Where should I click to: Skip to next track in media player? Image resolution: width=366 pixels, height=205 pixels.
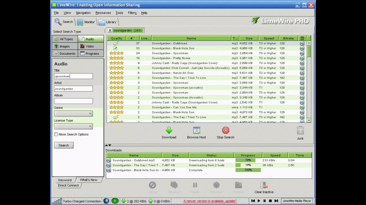[276, 201]
